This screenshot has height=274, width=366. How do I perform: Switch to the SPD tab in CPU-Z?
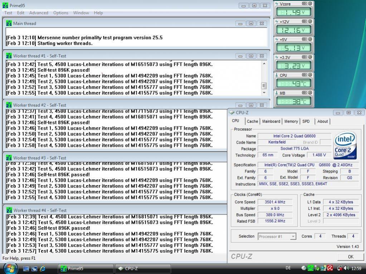click(x=306, y=121)
